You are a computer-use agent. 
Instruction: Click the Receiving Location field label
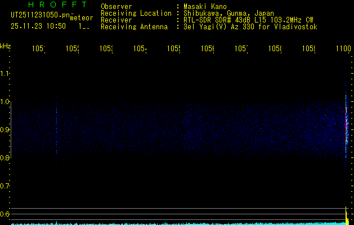coord(136,13)
